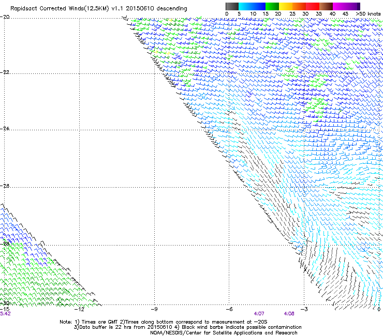This screenshot has width=383, height=336.
Task: Click the red 30-35 knots legend segment
Action: coord(313,6)
